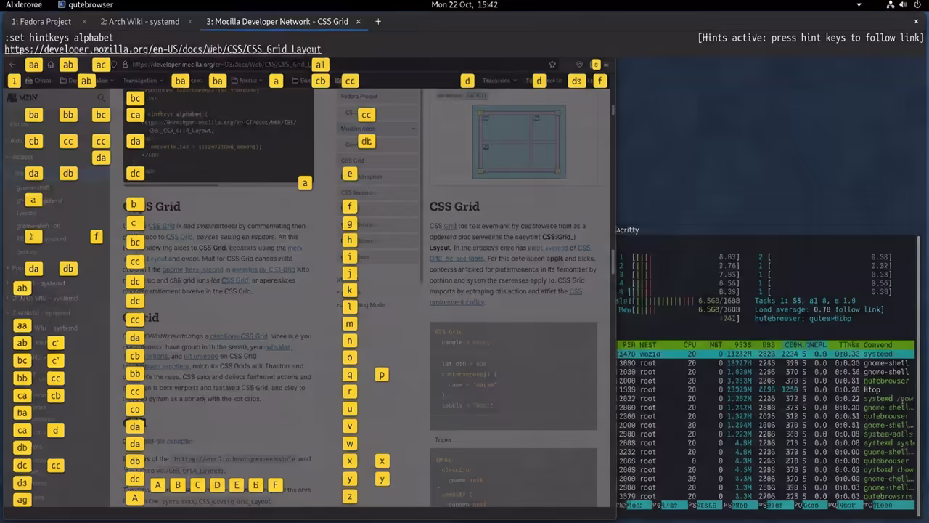Open the hamburger menu in browser toolbar
Image resolution: width=929 pixels, height=523 pixels.
606,65
